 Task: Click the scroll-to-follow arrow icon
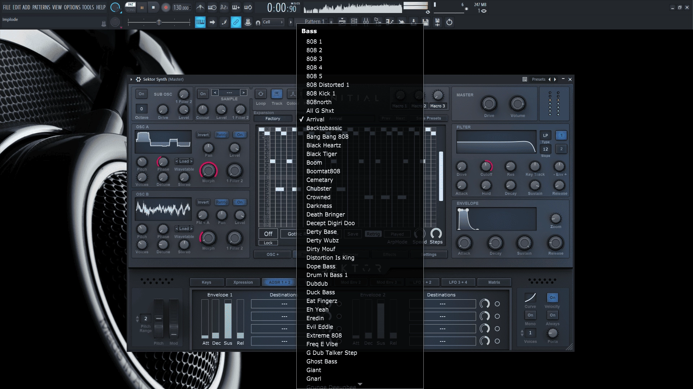point(212,22)
